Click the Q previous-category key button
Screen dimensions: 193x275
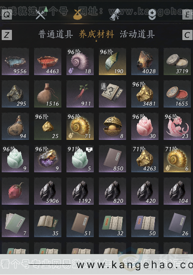coord(7,14)
